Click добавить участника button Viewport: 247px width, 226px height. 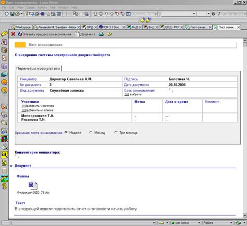click(38, 106)
